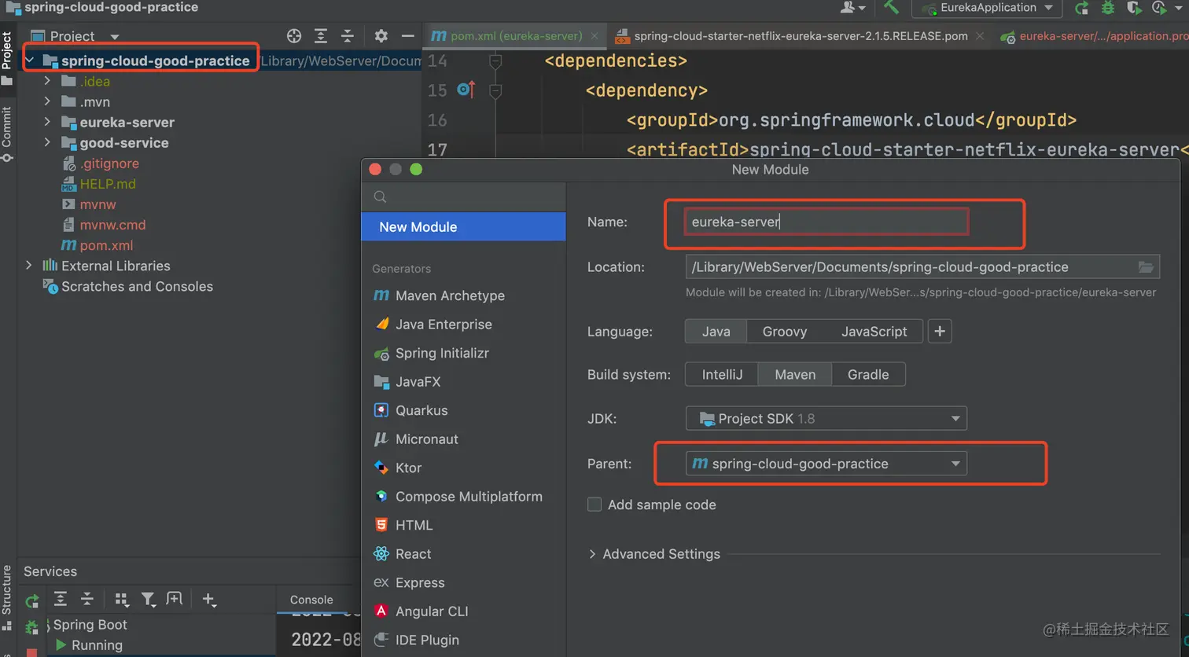Click the Add Service plus icon
Image resolution: width=1189 pixels, height=657 pixels.
click(x=208, y=600)
